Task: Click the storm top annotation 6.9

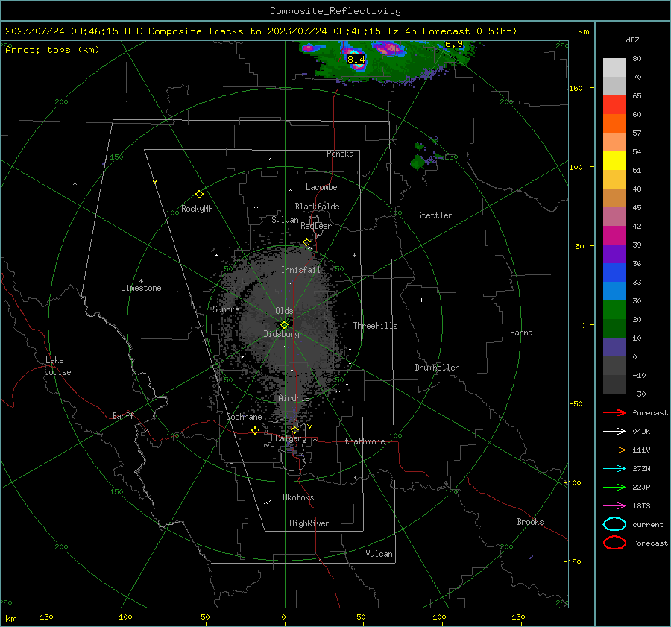Action: [x=453, y=44]
